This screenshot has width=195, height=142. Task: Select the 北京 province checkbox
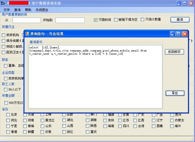click(8, 115)
